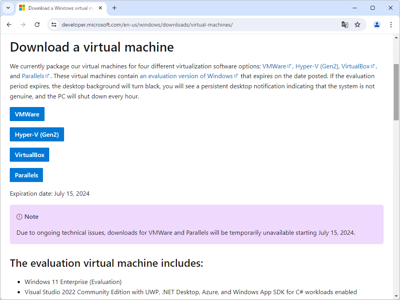
Task: Click the Parallels external link arrow
Action: pyautogui.click(x=46, y=75)
